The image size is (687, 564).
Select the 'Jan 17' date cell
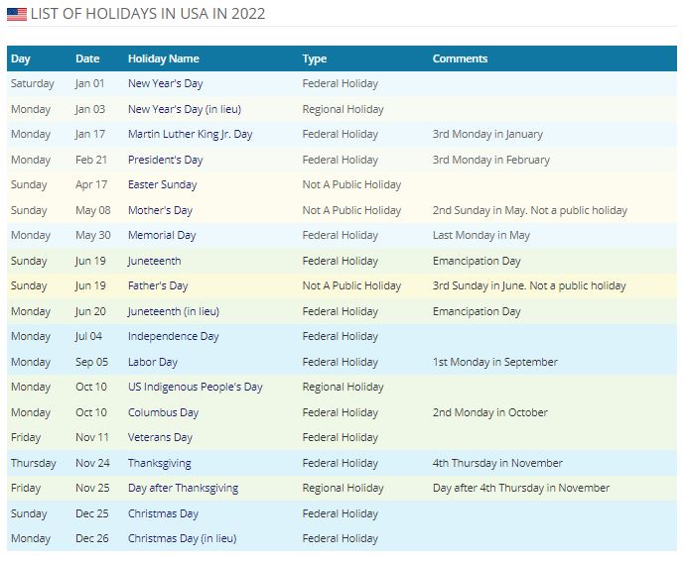pyautogui.click(x=90, y=135)
